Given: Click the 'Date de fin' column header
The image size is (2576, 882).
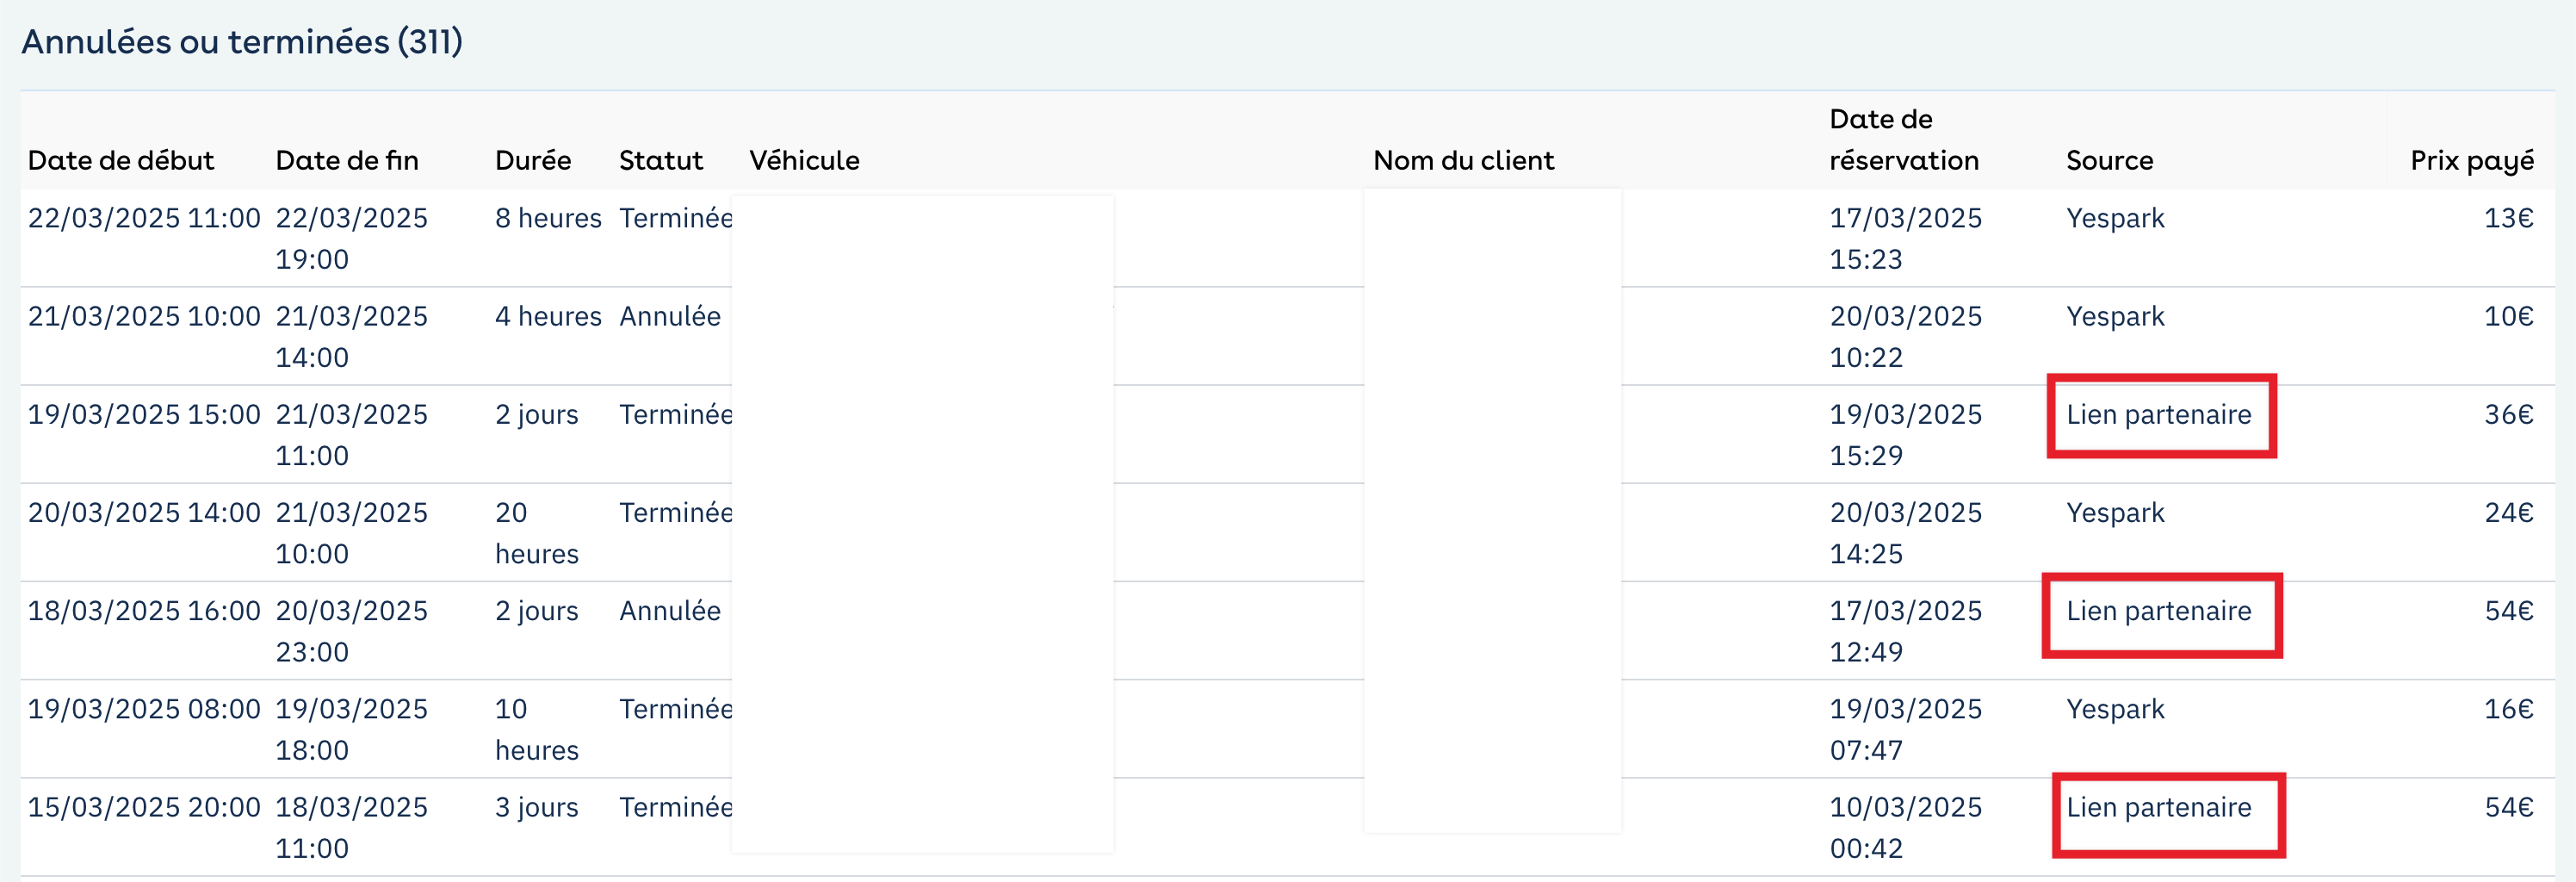Looking at the screenshot, I should click(x=347, y=160).
